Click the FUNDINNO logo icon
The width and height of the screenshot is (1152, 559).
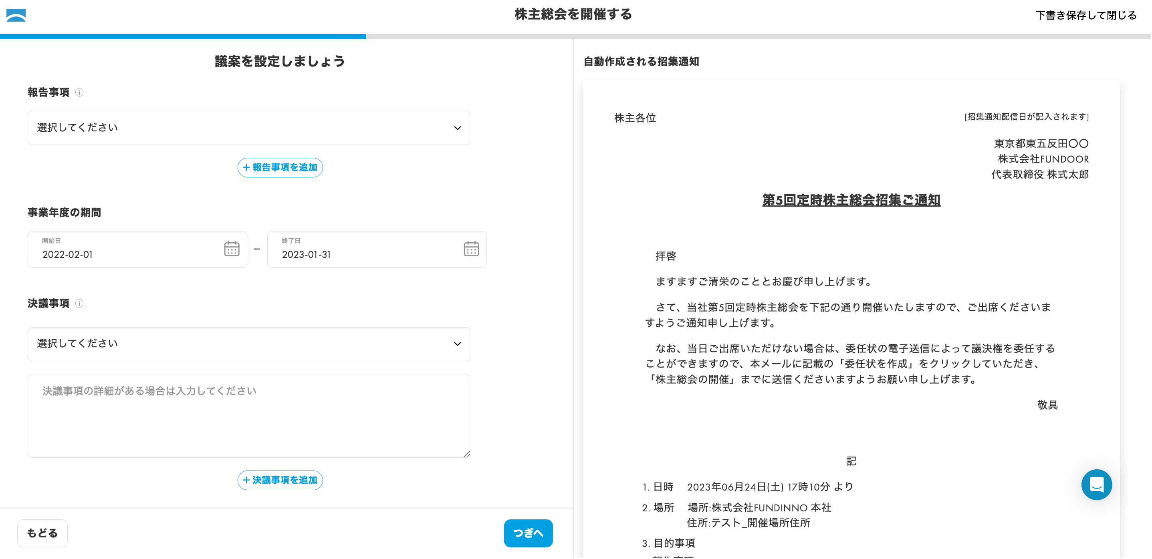coord(16,15)
